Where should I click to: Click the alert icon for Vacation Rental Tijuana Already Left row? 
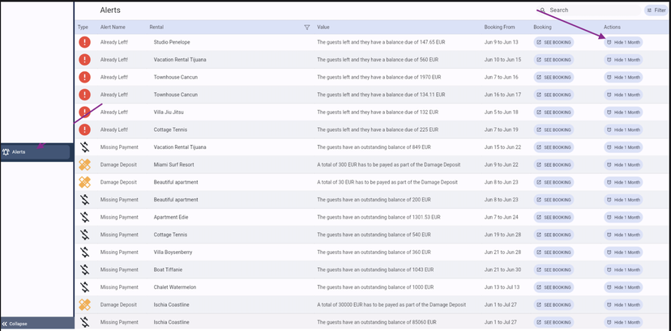[85, 60]
